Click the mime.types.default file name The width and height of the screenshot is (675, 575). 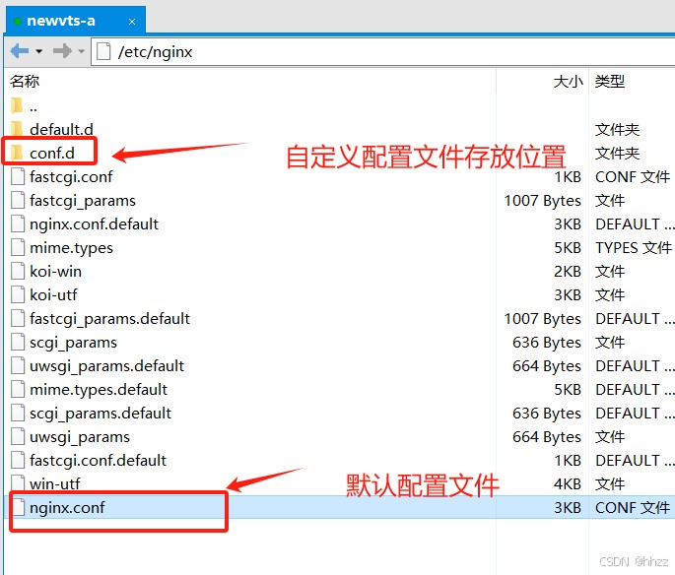99,390
